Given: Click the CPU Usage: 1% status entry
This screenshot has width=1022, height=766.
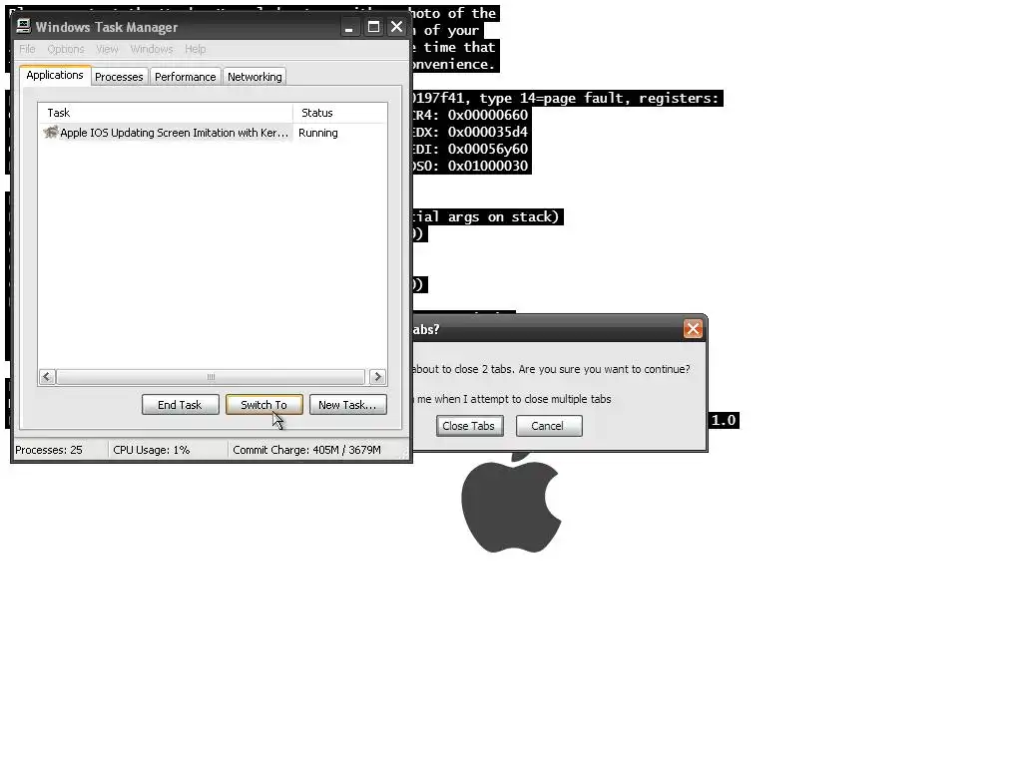Looking at the screenshot, I should (x=152, y=450).
